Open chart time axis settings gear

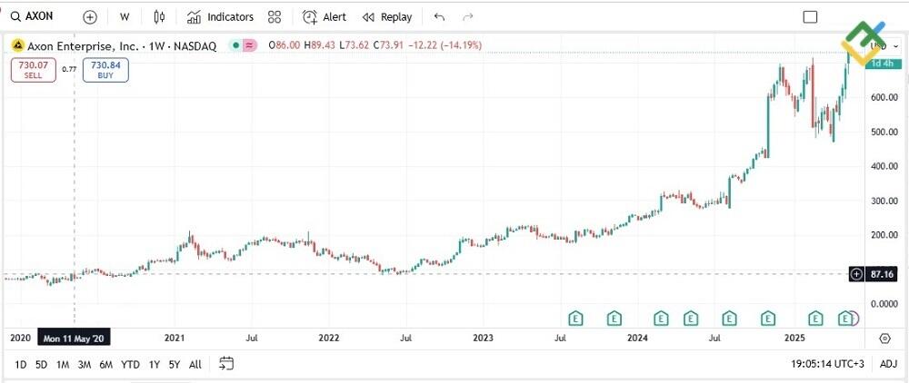(x=884, y=338)
